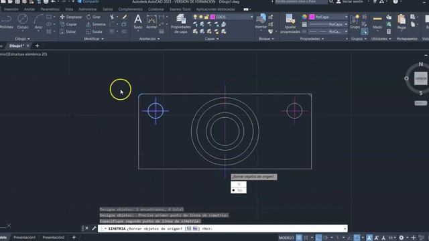Click the trim scissors tool icon
The width and height of the screenshot is (429, 241).
pyautogui.click(x=112, y=17)
